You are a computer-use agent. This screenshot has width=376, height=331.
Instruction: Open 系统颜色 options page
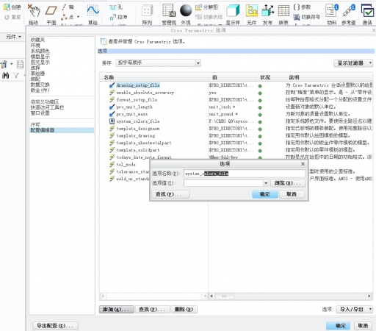40,51
